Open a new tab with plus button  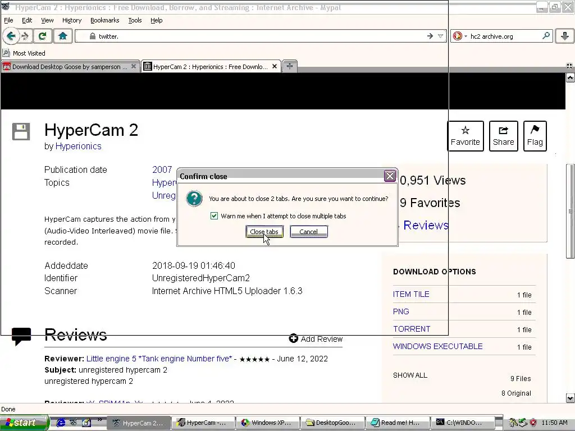[290, 66]
